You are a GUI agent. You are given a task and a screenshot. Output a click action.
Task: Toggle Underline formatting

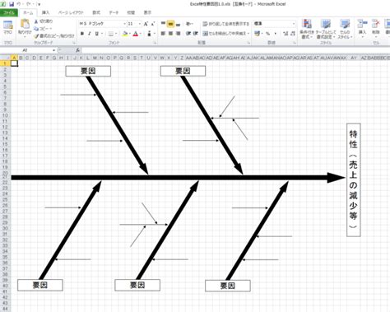pos(96,34)
